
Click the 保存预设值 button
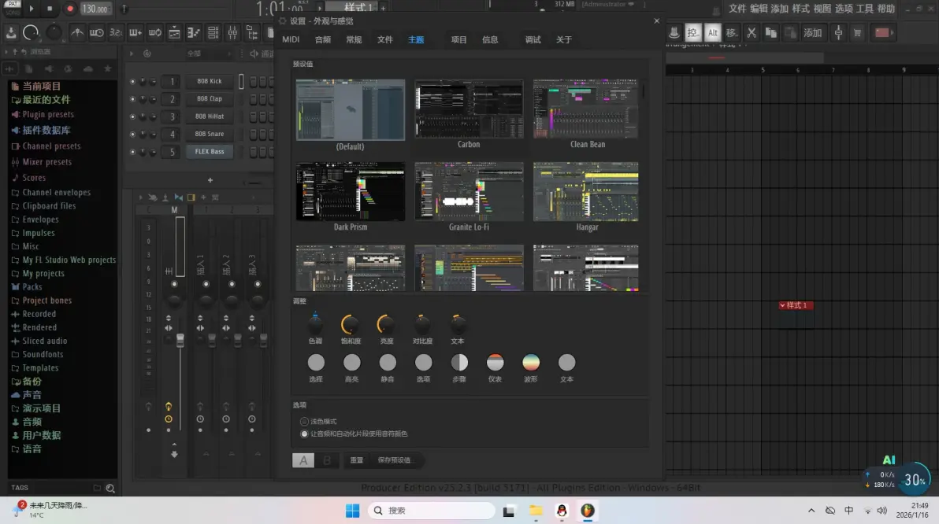[395, 460]
